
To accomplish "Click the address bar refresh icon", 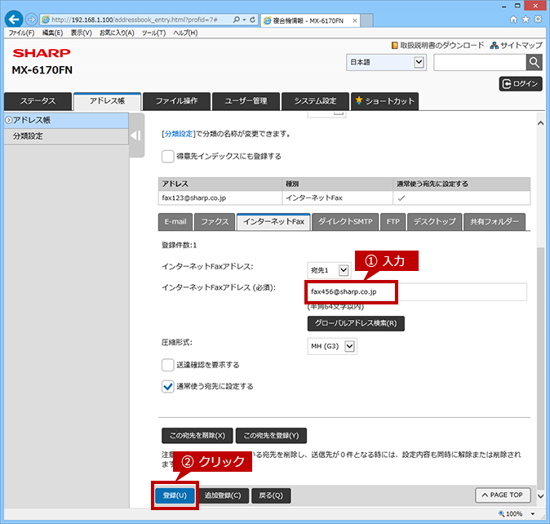I will point(252,20).
